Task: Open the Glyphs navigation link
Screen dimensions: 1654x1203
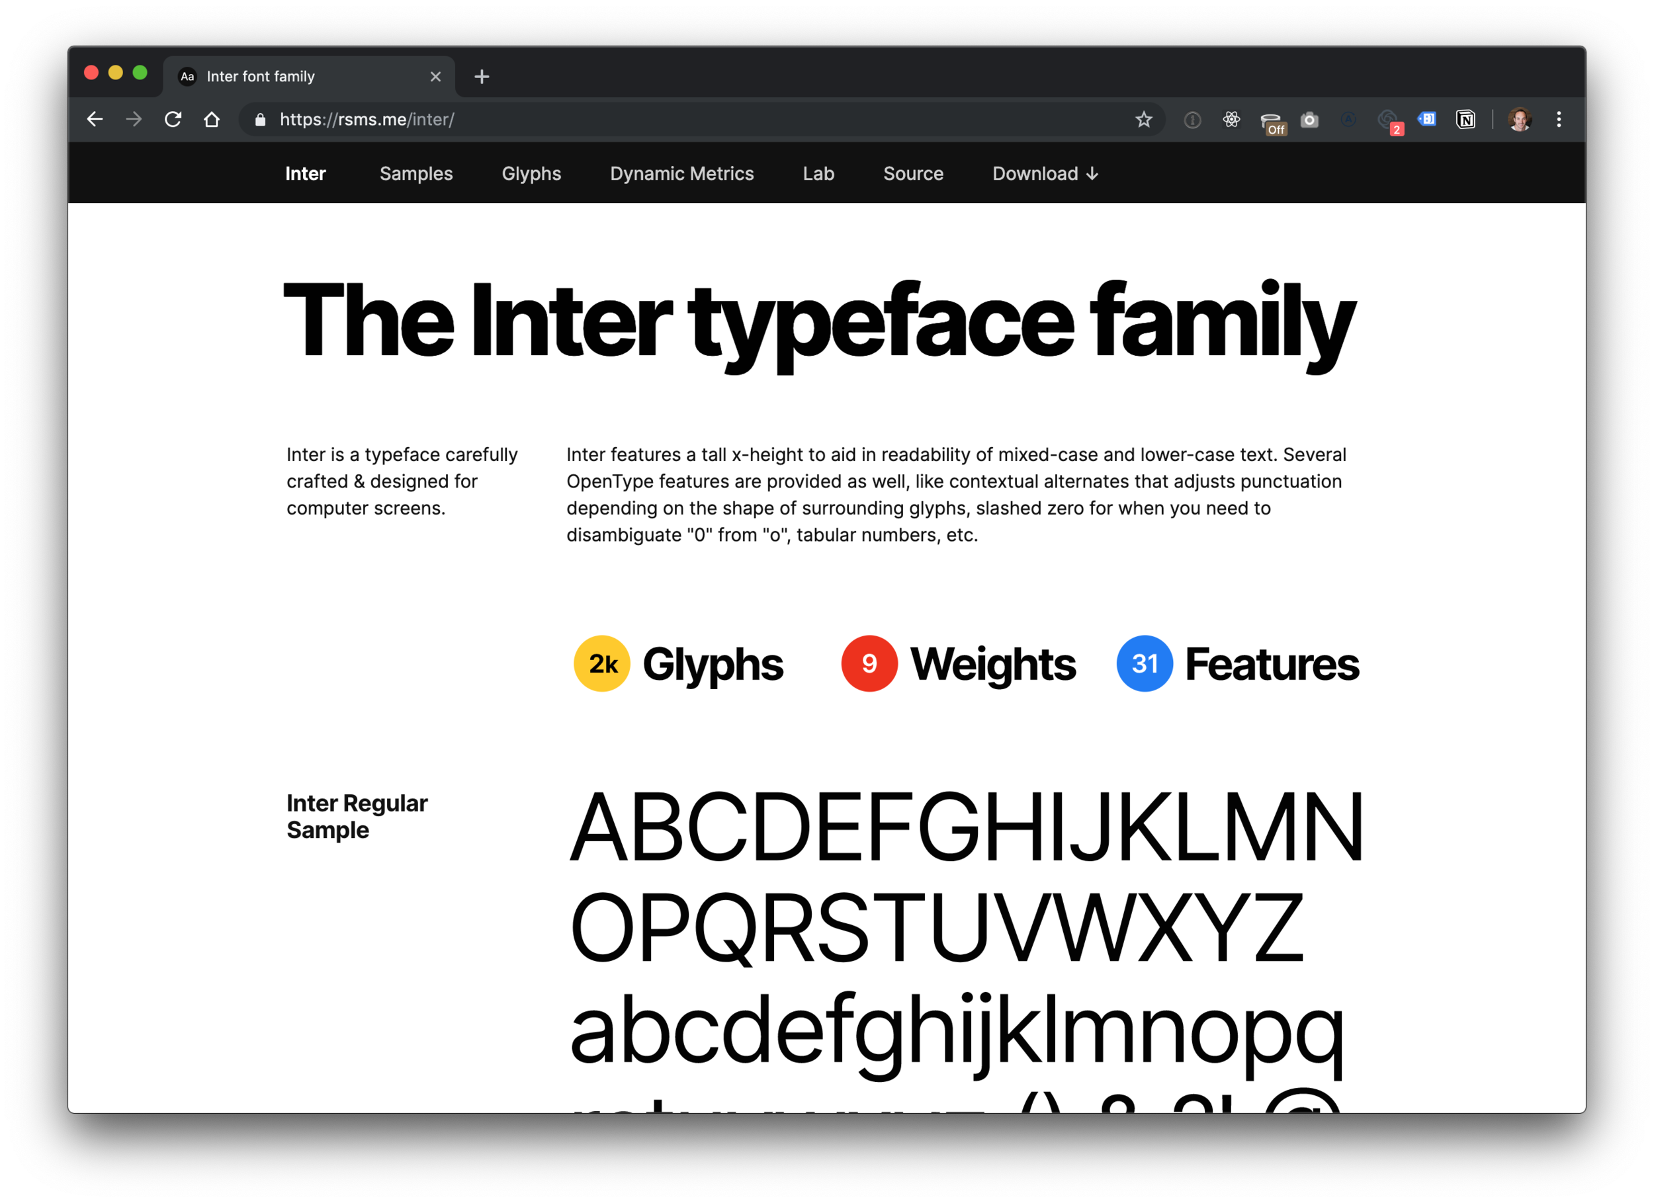Action: click(531, 173)
